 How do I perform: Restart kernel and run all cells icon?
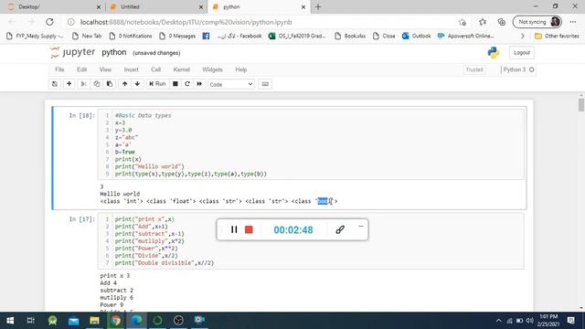click(199, 84)
